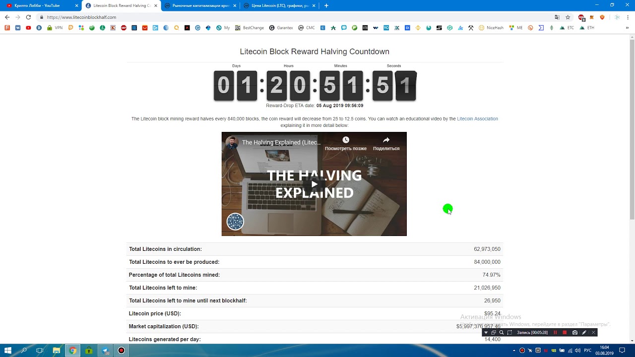Stop the screen recording

pyautogui.click(x=565, y=332)
